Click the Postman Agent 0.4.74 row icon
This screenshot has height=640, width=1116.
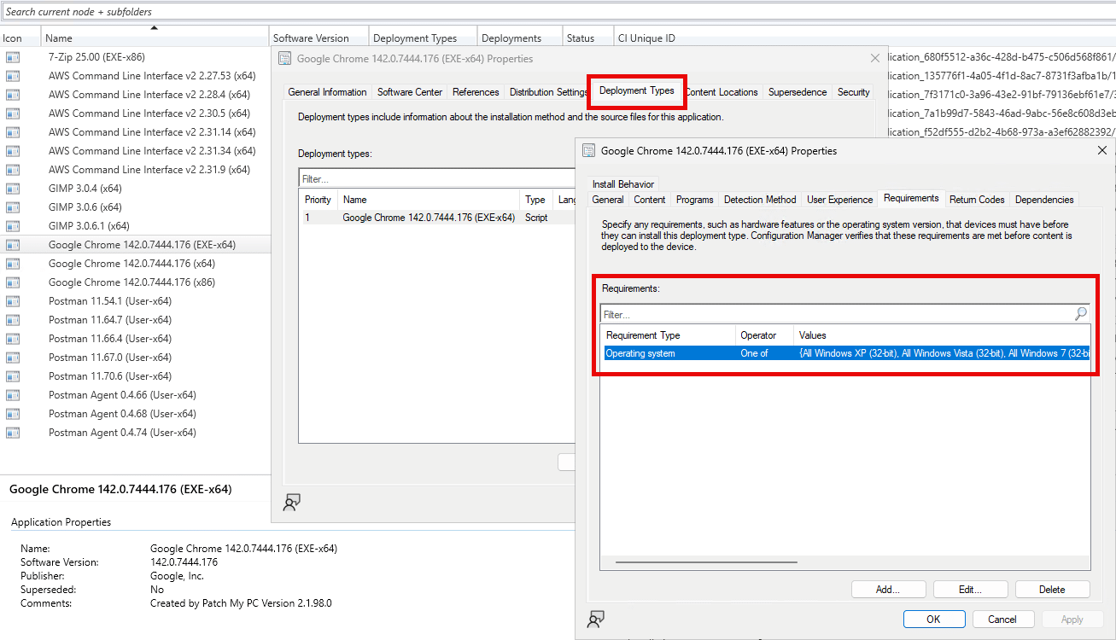pos(13,433)
